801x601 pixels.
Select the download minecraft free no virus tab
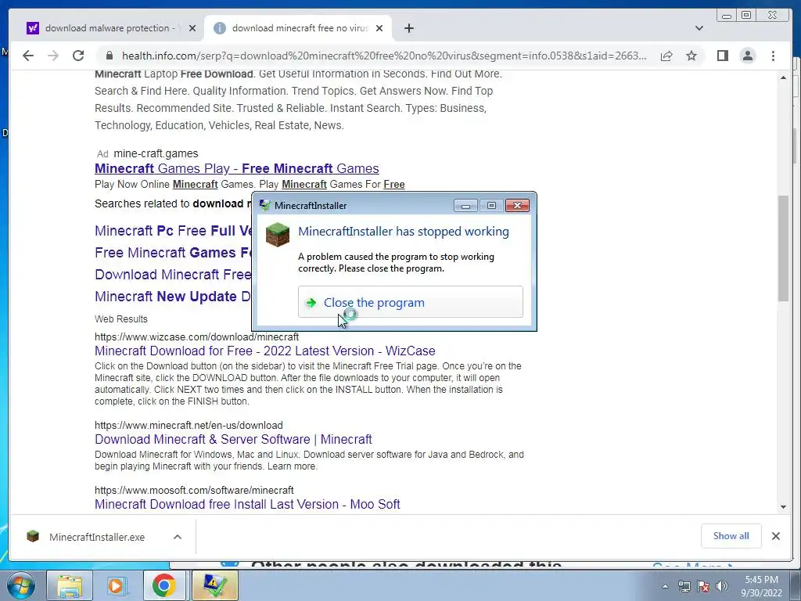coord(298,28)
